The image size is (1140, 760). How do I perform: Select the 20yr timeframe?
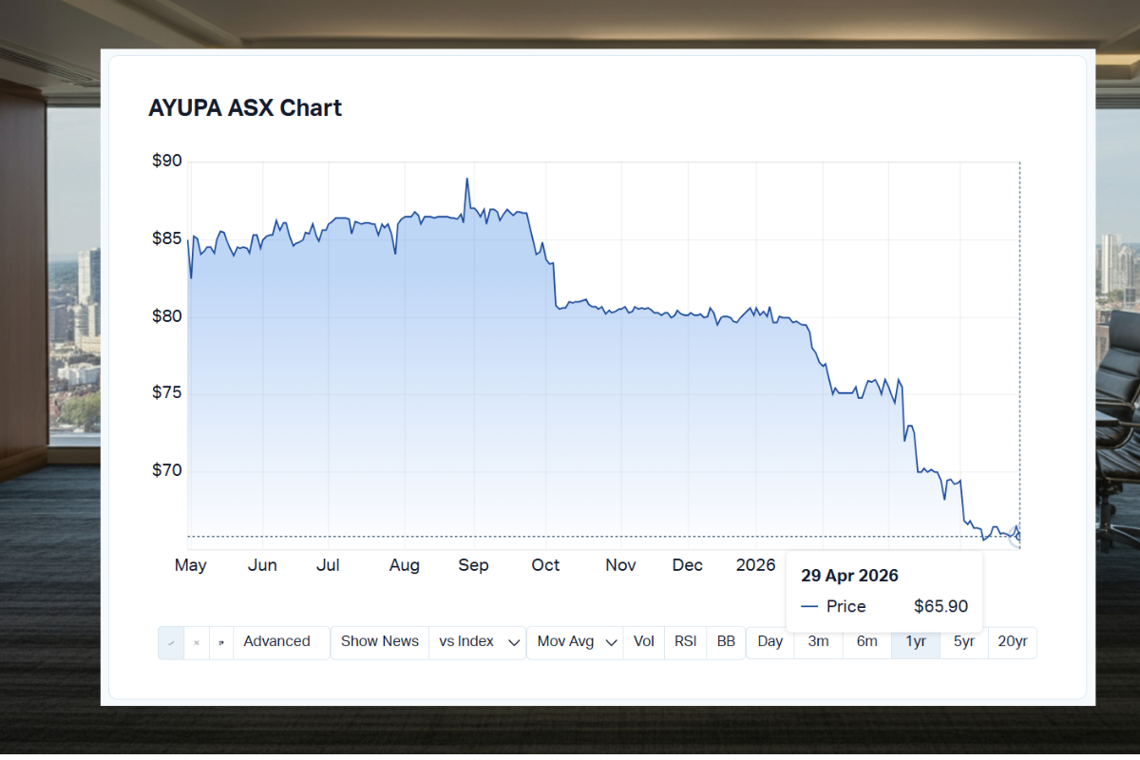point(1013,642)
